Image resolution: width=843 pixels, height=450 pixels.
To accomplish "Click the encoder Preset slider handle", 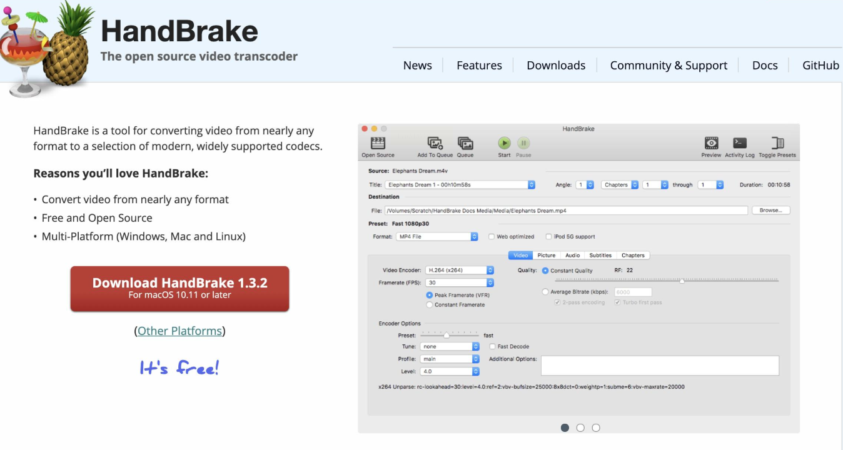I will (447, 336).
